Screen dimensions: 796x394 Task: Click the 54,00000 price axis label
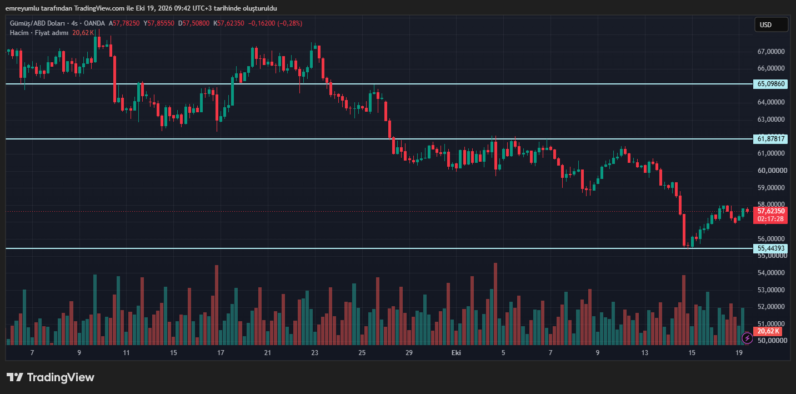771,273
